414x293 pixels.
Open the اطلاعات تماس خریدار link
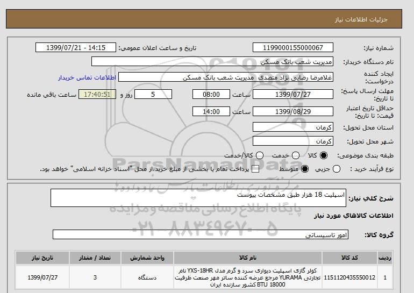coord(87,77)
